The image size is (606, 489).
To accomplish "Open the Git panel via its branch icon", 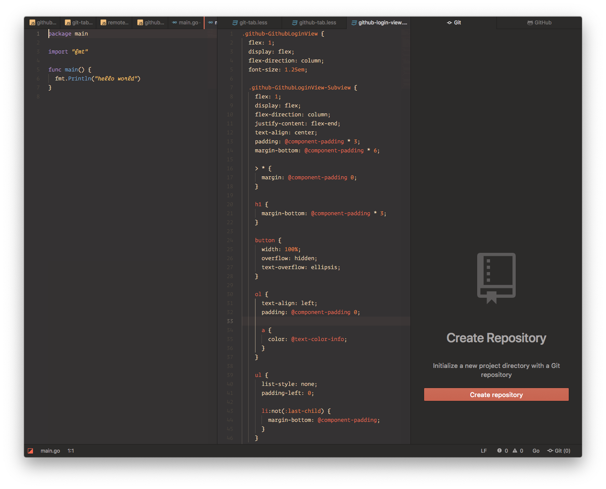I will pyautogui.click(x=449, y=22).
